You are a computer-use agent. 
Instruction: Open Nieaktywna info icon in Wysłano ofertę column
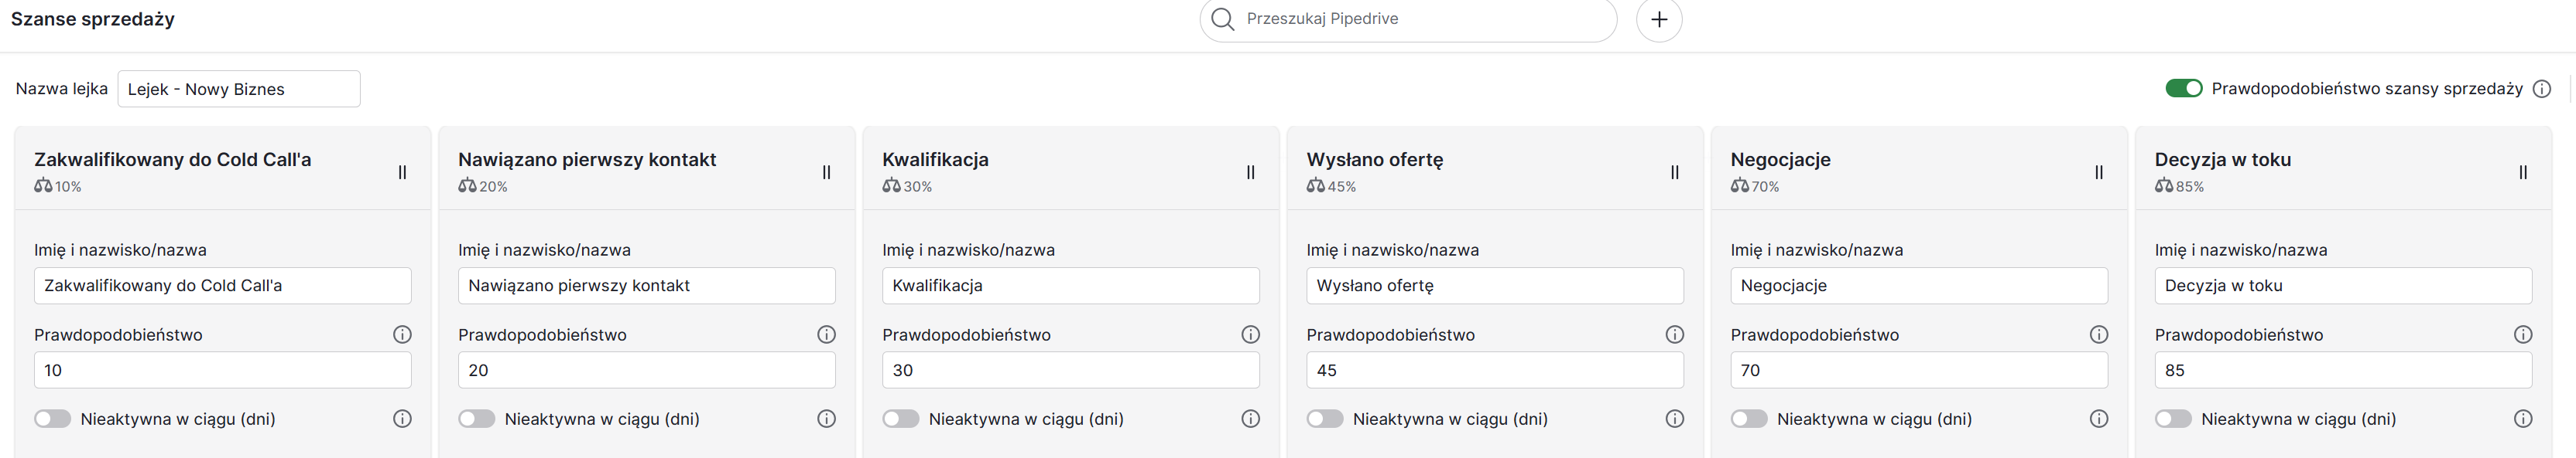click(1674, 419)
